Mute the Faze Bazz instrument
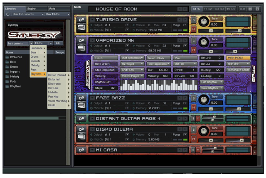266x178 pixels. [x=194, y=107]
